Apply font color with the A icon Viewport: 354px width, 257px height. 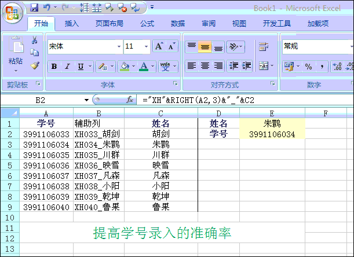pos(144,67)
